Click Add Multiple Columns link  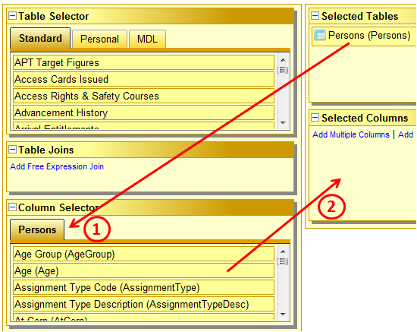pyautogui.click(x=351, y=134)
